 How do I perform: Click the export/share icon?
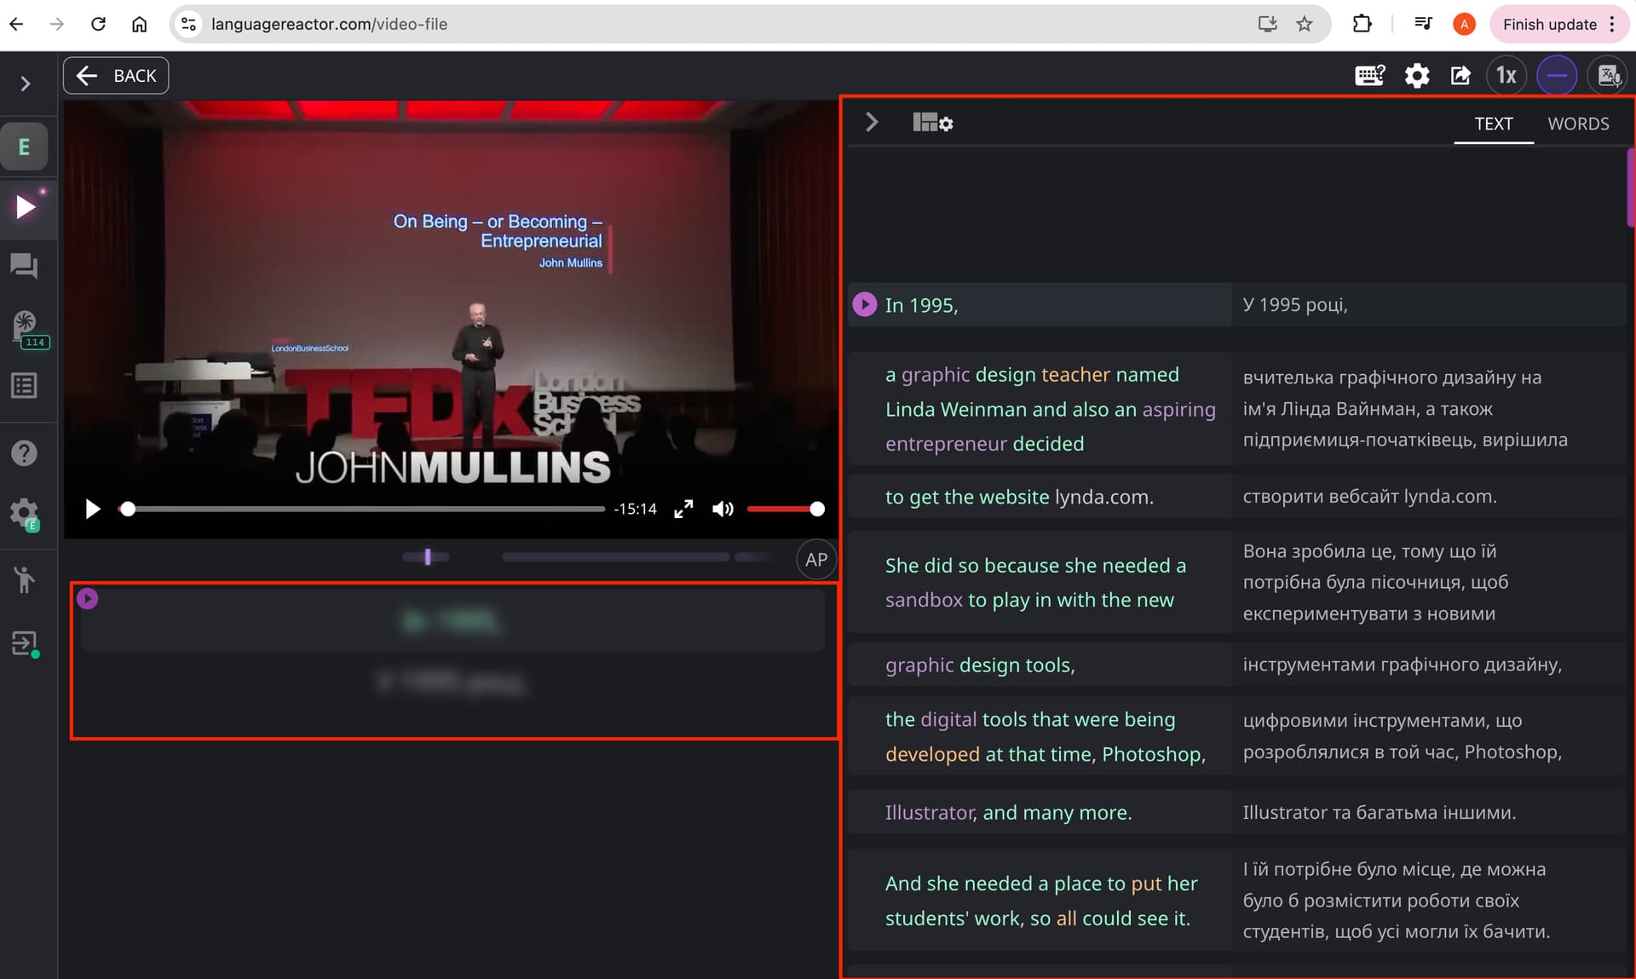pos(1460,76)
